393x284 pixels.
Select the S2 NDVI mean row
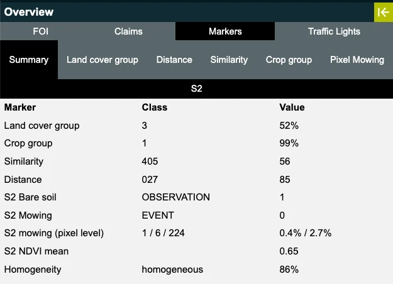pyautogui.click(x=36, y=251)
